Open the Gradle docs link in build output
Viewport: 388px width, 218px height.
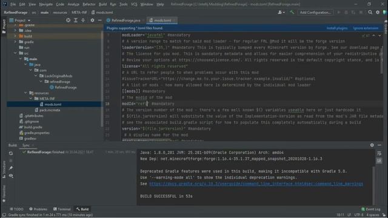tap(256, 184)
